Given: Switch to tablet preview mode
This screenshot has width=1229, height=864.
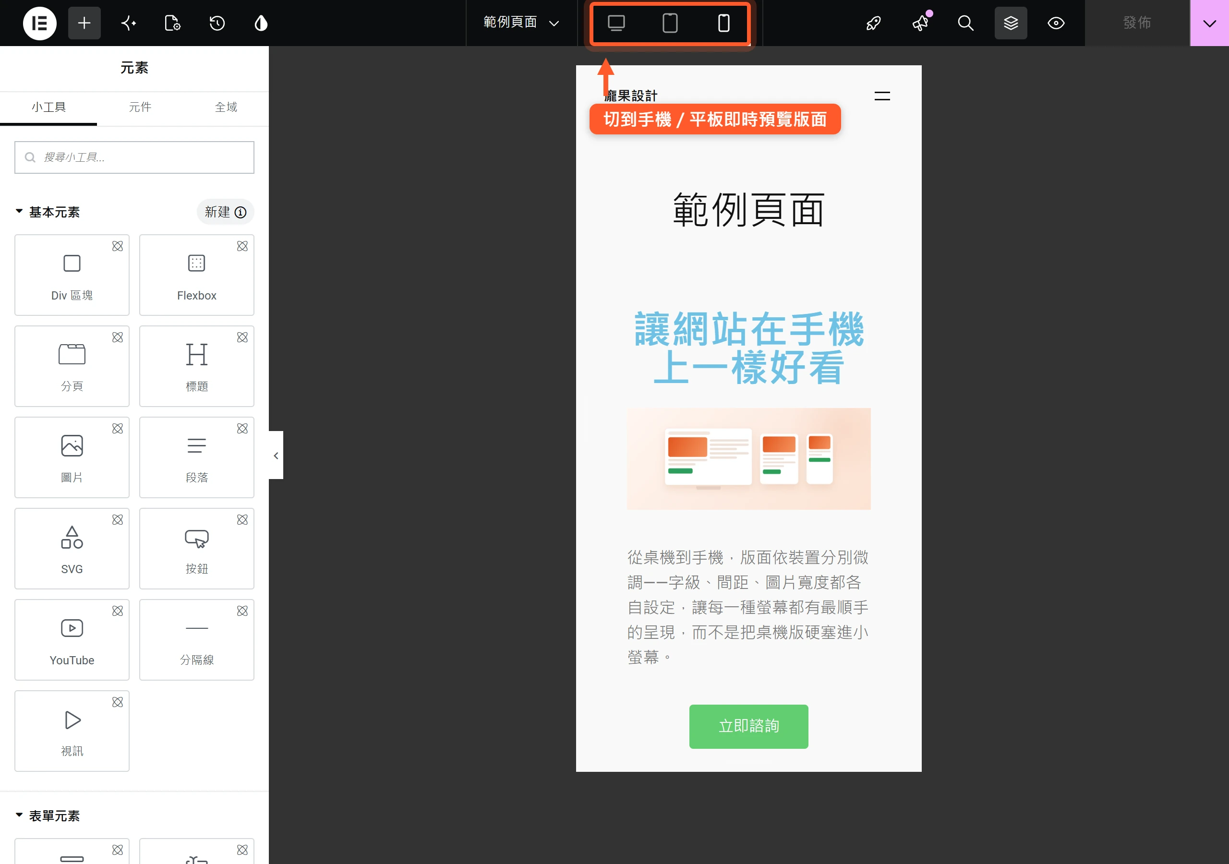Looking at the screenshot, I should point(670,23).
